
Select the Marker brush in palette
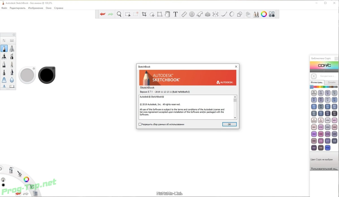point(4,57)
